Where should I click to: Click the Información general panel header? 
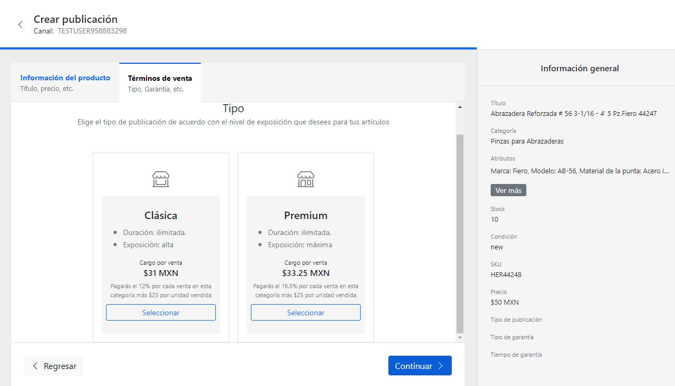580,68
